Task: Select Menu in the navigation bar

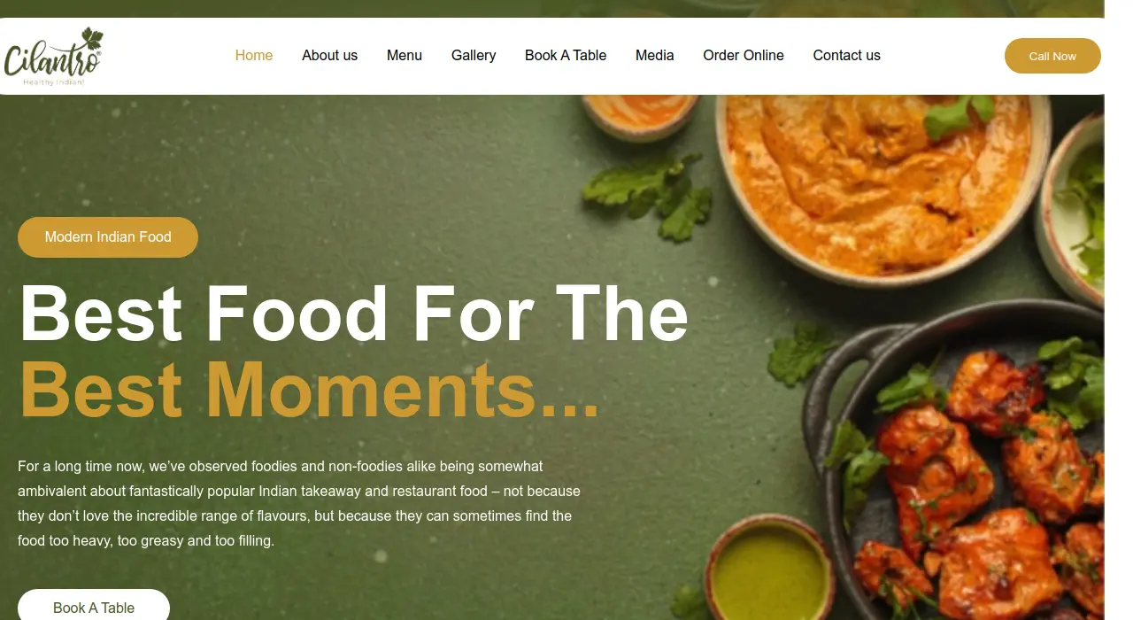Action: pos(405,55)
